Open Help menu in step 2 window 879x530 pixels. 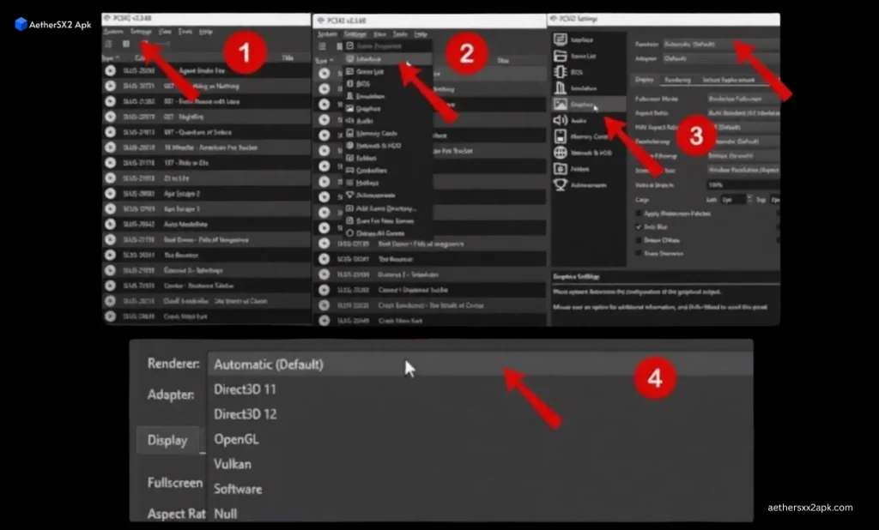click(421, 34)
